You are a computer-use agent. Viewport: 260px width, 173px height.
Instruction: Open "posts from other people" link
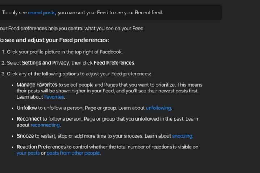pos(73,153)
